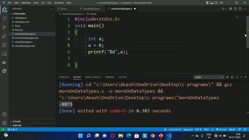
Task: Open Customize Layout icon in title bar
Action: click(221, 3)
